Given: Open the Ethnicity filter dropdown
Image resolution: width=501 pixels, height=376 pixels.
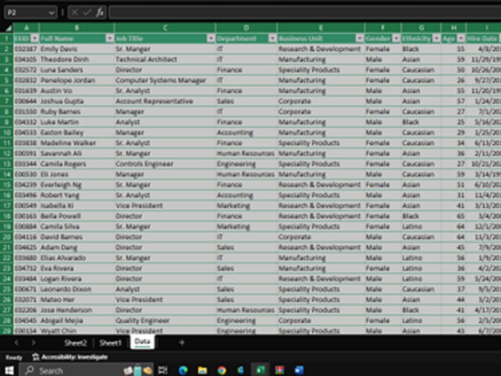Looking at the screenshot, I should pos(436,39).
